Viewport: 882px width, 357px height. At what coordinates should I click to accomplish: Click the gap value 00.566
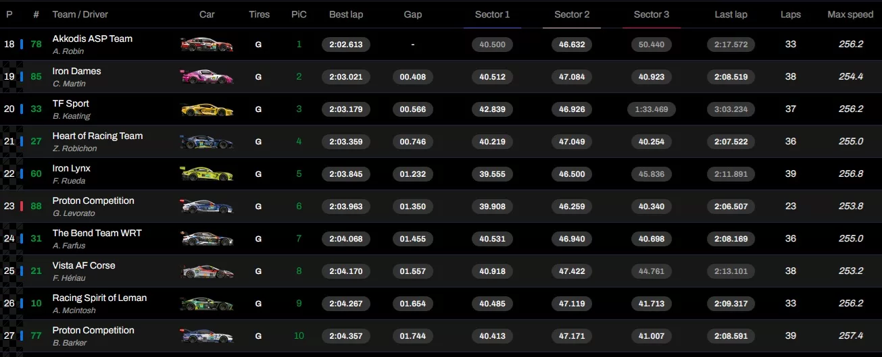[x=412, y=109]
